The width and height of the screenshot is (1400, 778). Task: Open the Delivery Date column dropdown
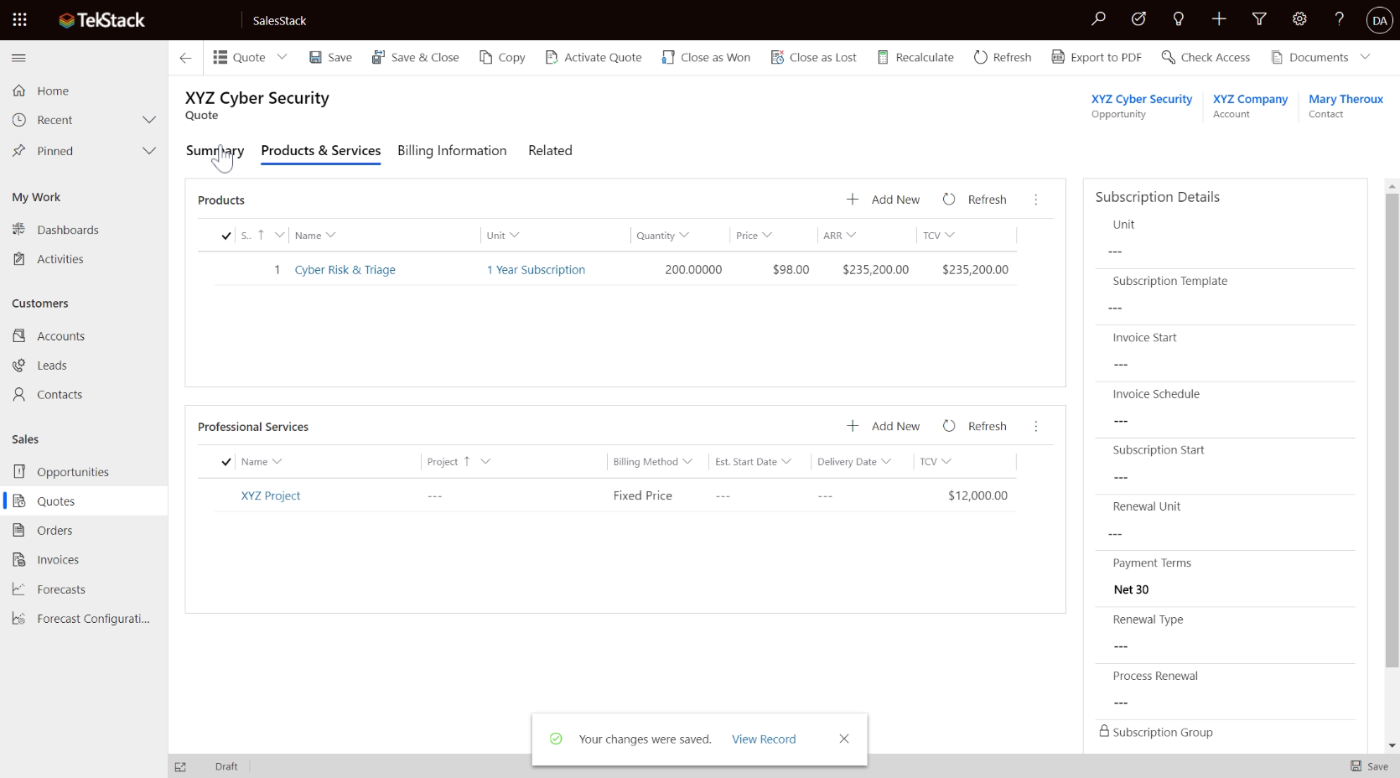point(886,462)
